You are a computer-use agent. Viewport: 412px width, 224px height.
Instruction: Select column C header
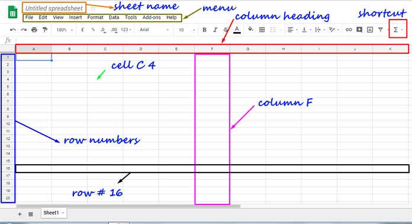pyautogui.click(x=105, y=49)
